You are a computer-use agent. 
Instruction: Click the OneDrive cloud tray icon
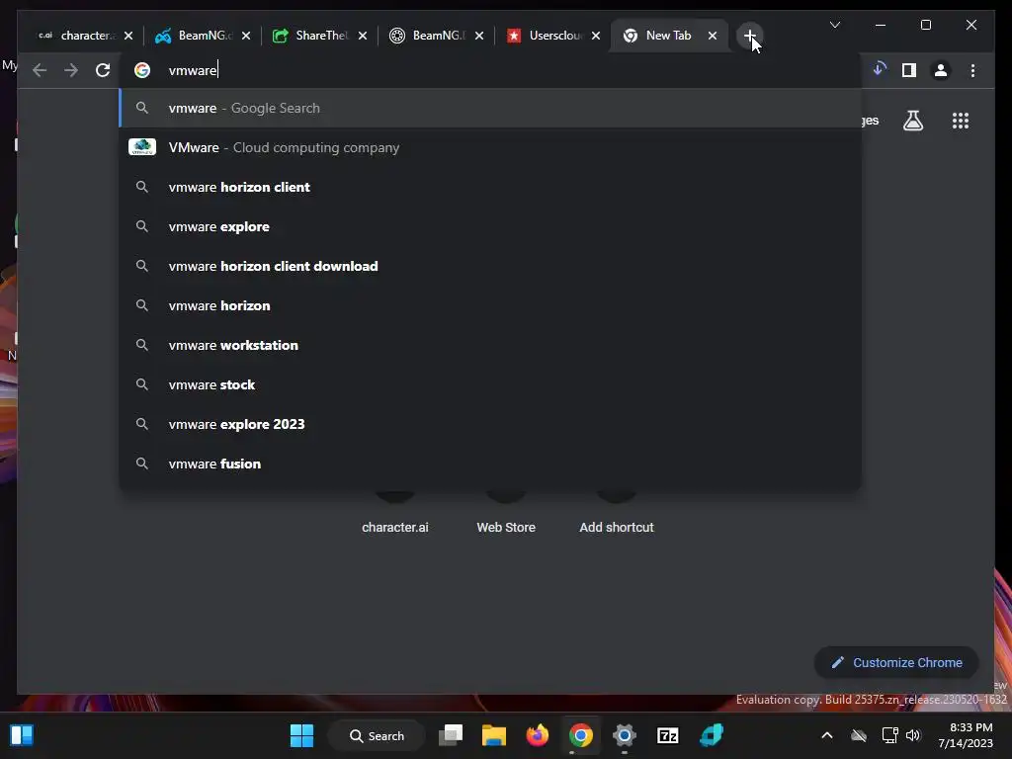coord(859,735)
